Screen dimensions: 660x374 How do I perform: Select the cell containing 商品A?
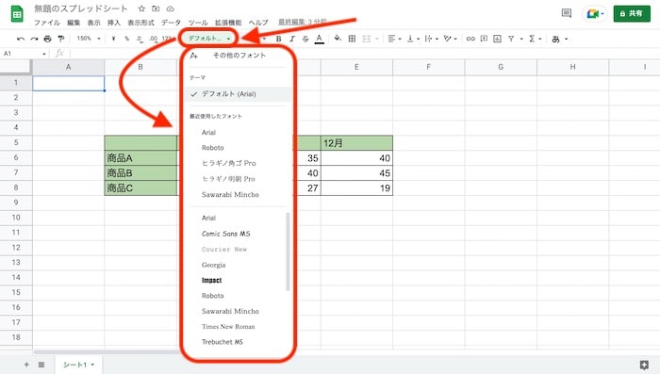pyautogui.click(x=140, y=157)
